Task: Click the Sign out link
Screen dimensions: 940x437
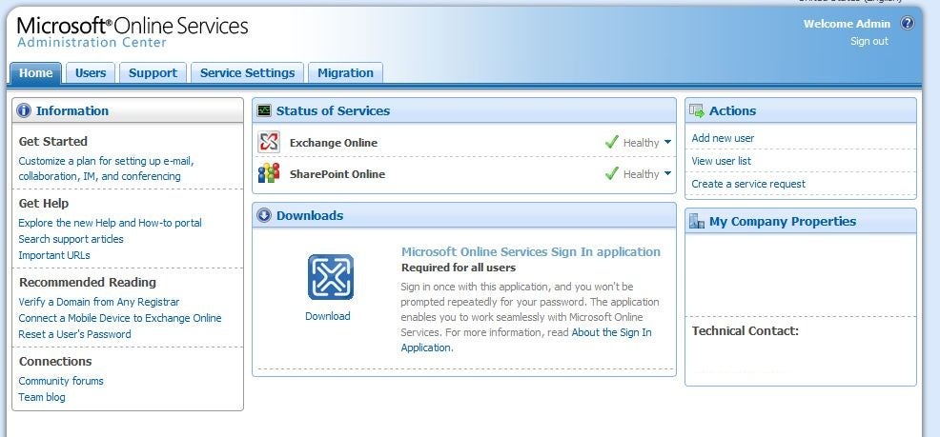Action: (869, 41)
